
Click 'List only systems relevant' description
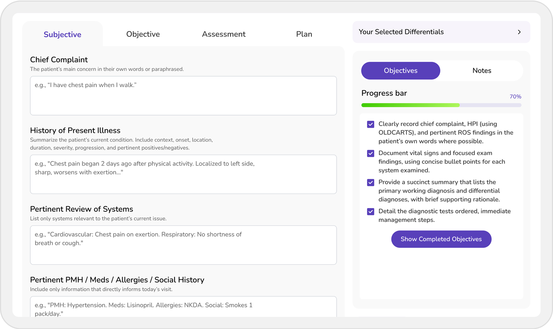click(x=98, y=219)
